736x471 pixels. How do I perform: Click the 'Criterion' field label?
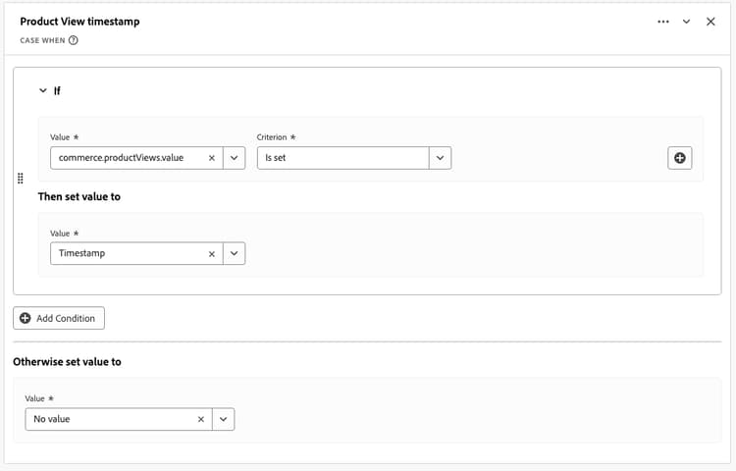(x=271, y=137)
